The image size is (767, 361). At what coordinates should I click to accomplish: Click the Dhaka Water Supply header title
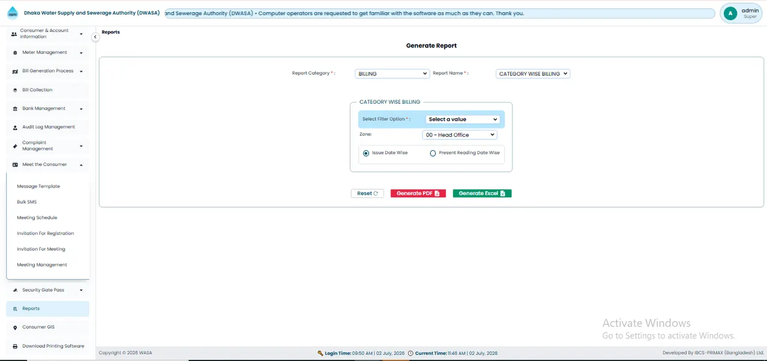click(x=92, y=13)
